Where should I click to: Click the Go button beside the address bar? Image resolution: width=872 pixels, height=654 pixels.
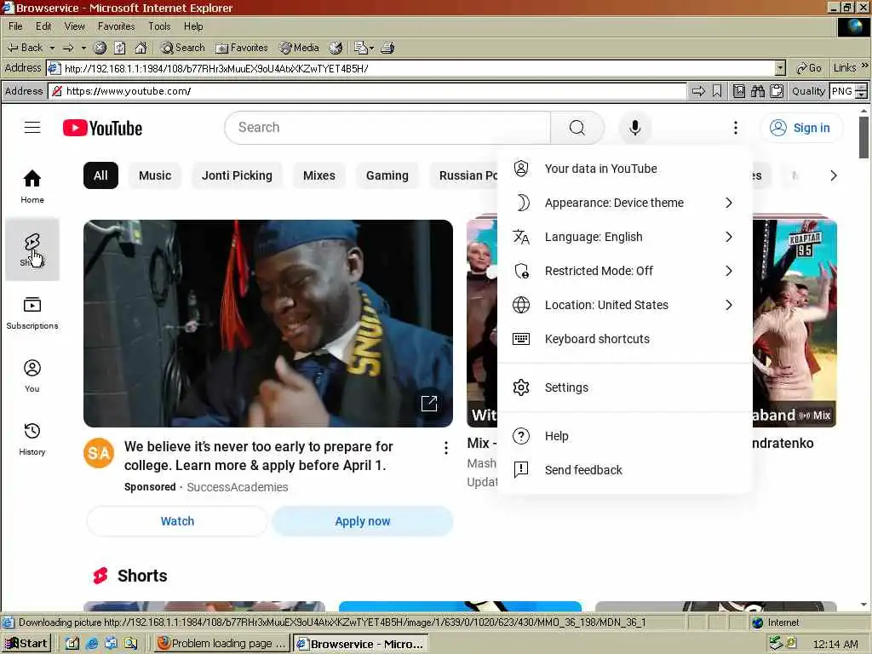click(x=809, y=68)
